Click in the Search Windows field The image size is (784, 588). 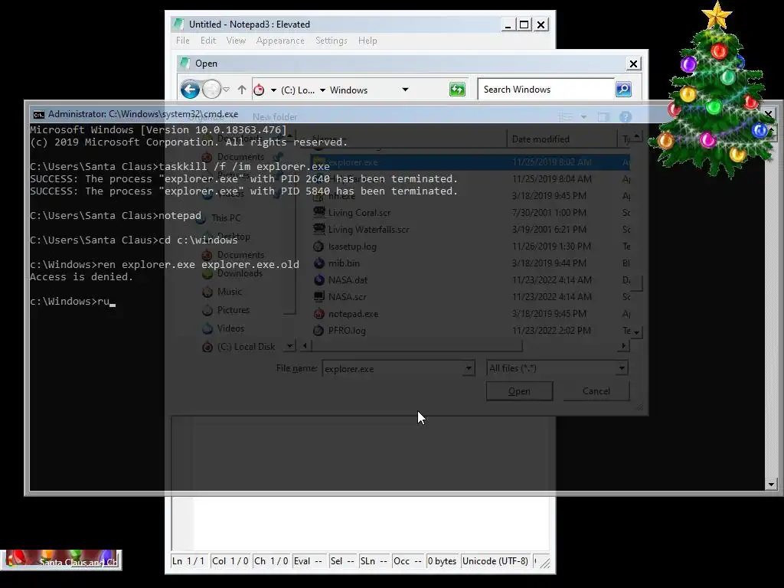click(x=545, y=90)
